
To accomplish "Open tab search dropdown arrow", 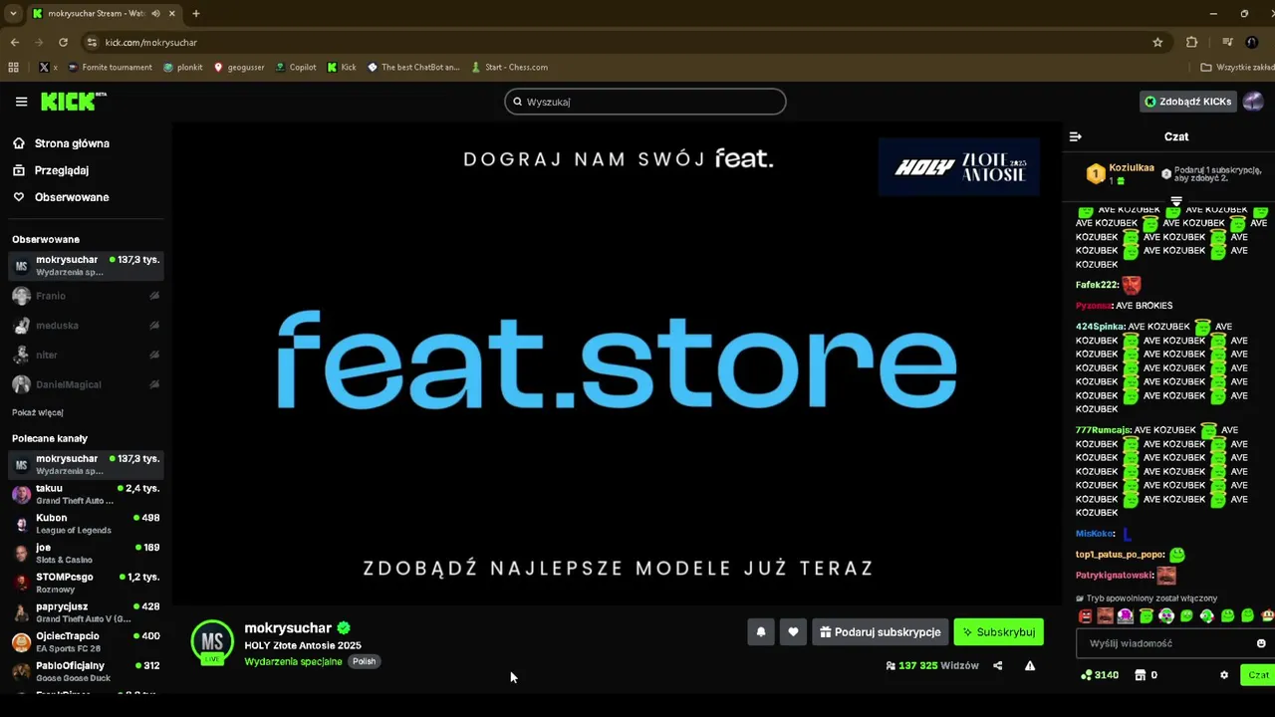I will (12, 14).
